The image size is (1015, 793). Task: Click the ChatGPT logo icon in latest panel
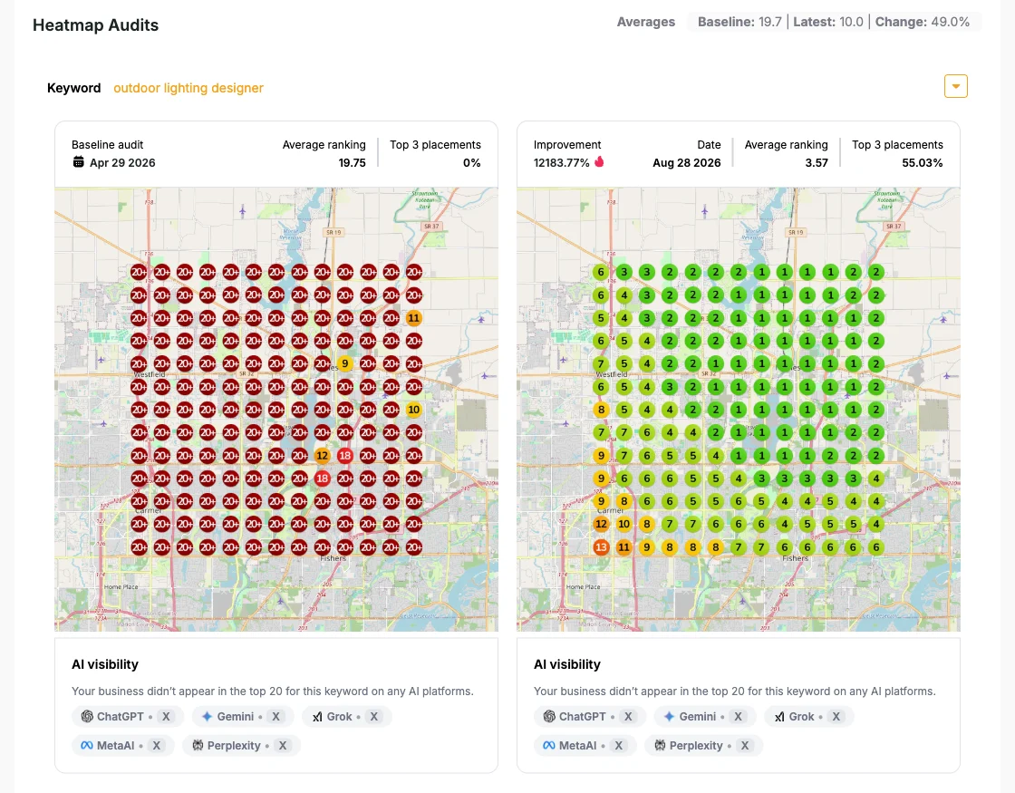point(549,717)
